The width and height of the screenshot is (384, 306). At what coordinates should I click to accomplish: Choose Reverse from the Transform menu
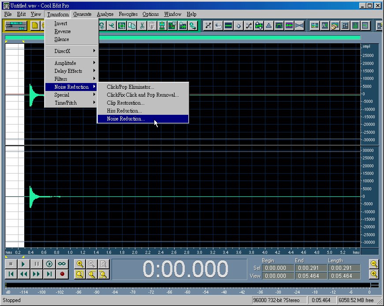(x=71, y=31)
